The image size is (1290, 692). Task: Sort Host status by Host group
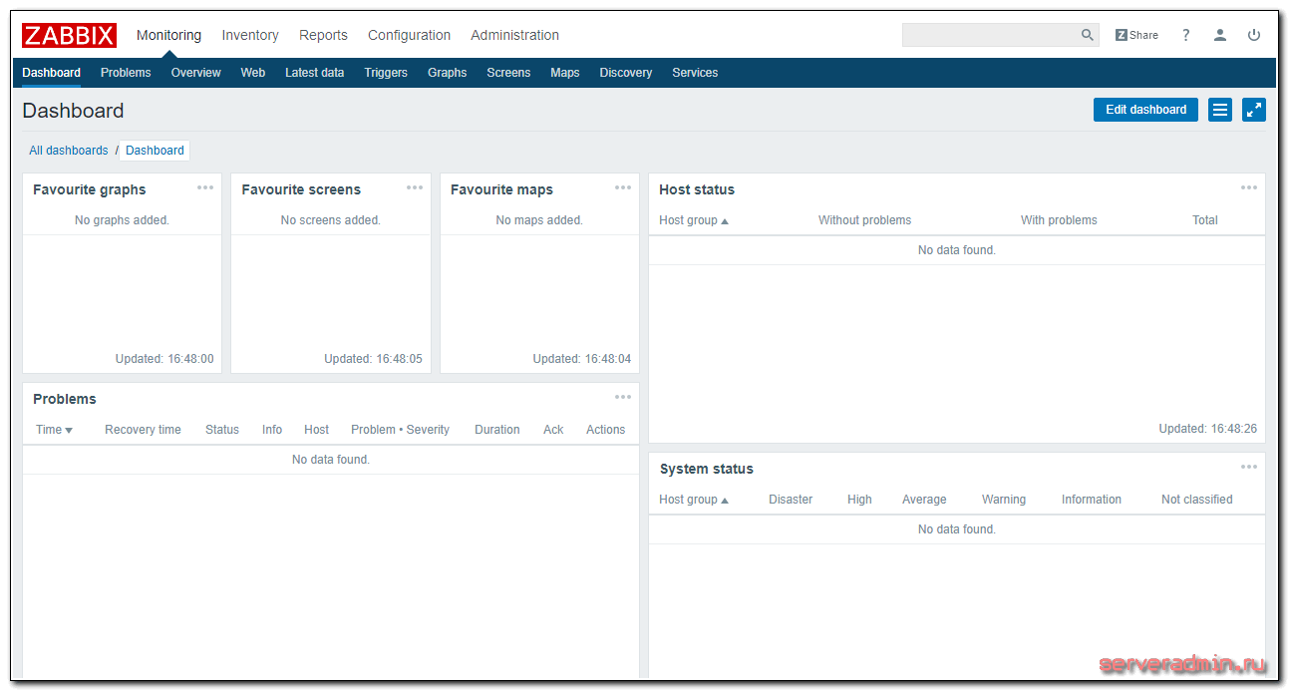pyautogui.click(x=693, y=220)
